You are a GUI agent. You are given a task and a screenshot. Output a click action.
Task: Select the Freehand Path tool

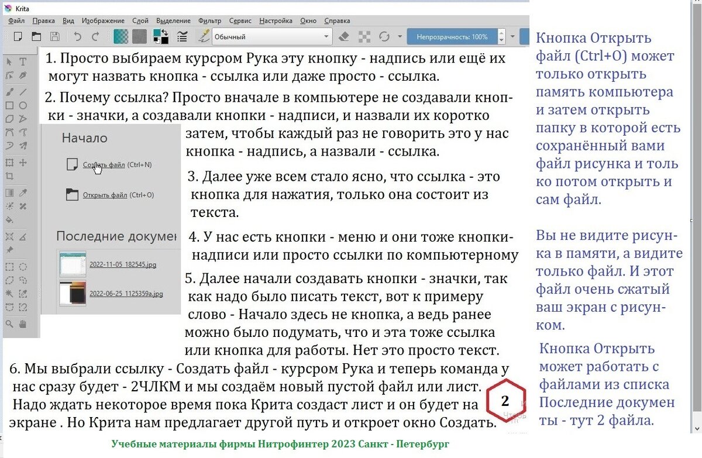23,132
